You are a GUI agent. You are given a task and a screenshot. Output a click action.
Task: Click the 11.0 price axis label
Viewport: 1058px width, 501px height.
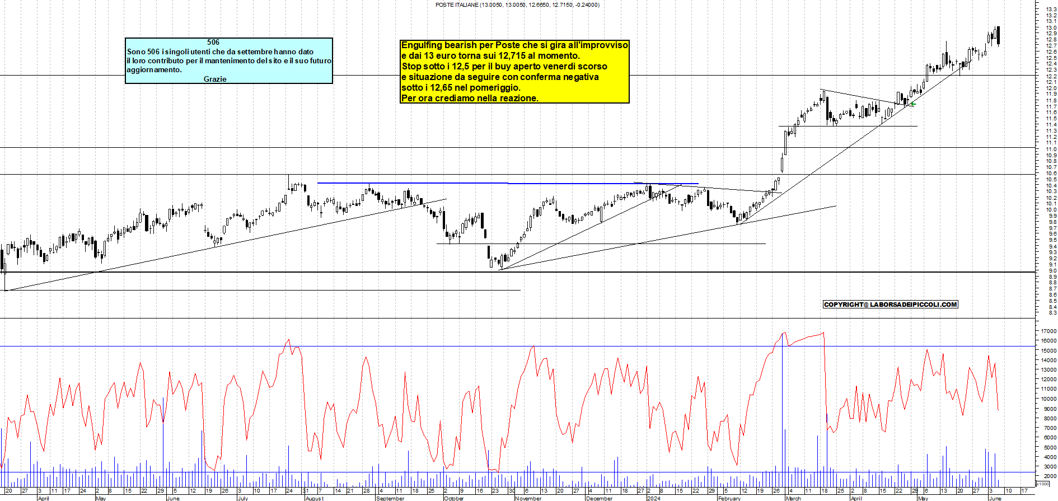coord(1051,149)
